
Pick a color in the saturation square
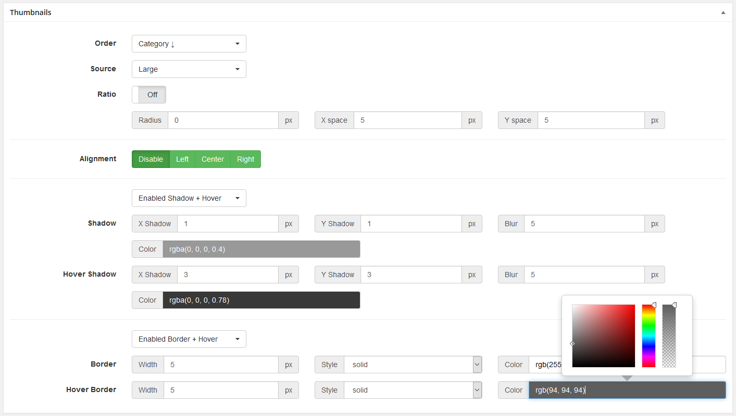[603, 336]
